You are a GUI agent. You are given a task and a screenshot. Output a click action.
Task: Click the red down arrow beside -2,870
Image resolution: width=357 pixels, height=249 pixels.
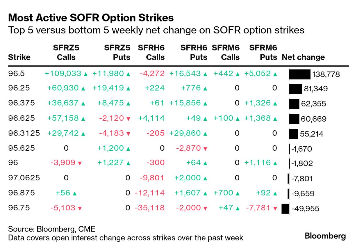206,149
